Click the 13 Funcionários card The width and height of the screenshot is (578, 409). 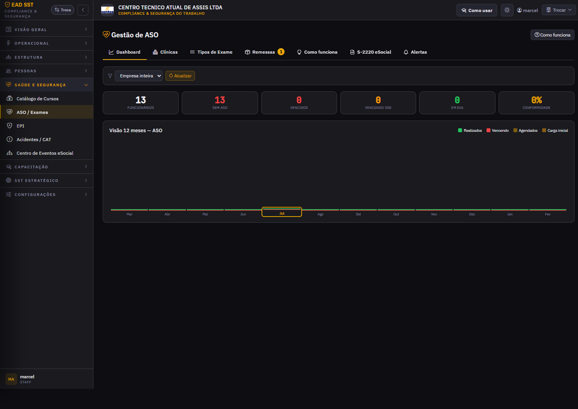tap(141, 103)
